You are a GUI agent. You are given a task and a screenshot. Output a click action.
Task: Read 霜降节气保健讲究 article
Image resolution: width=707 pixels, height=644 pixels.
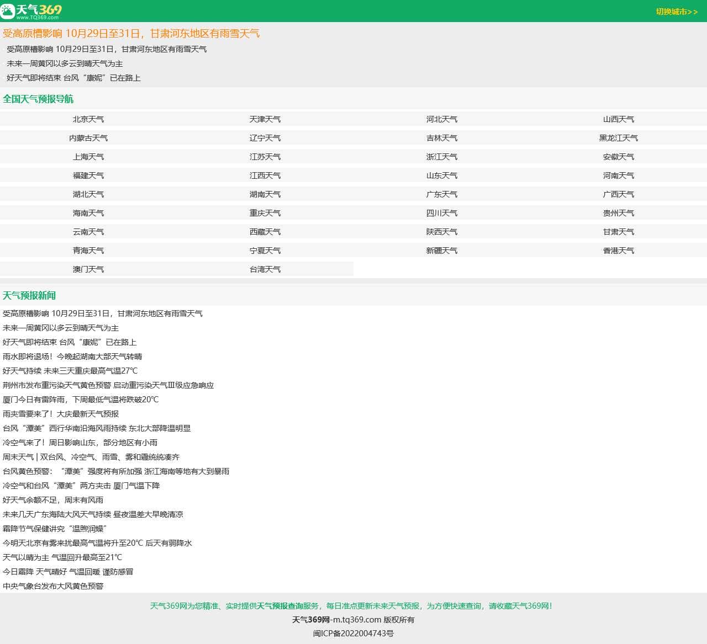click(55, 529)
